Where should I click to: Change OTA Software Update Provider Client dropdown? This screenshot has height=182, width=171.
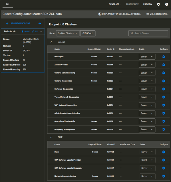click(x=147, y=160)
